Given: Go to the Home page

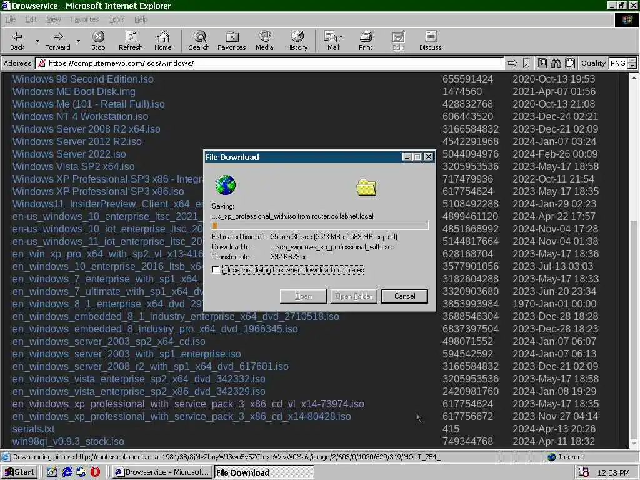Looking at the screenshot, I should pos(163,41).
